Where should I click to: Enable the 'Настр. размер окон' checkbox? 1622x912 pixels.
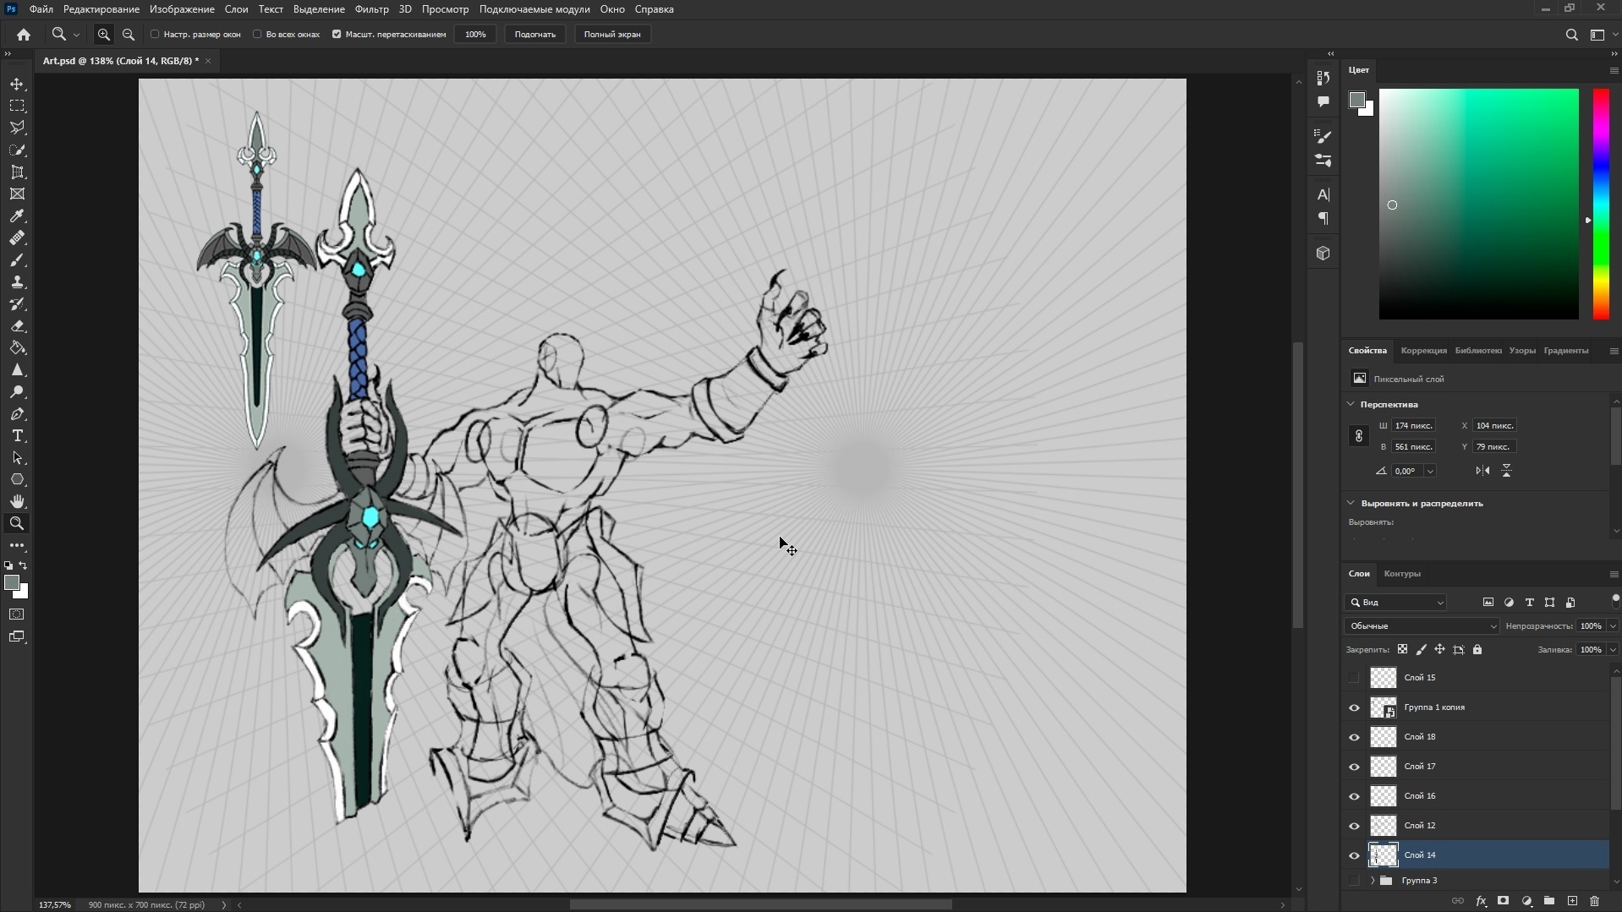pos(155,35)
